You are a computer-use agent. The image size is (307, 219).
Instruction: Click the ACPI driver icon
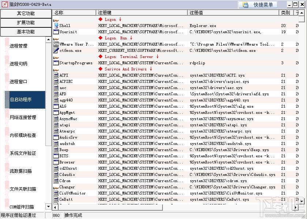(56, 75)
